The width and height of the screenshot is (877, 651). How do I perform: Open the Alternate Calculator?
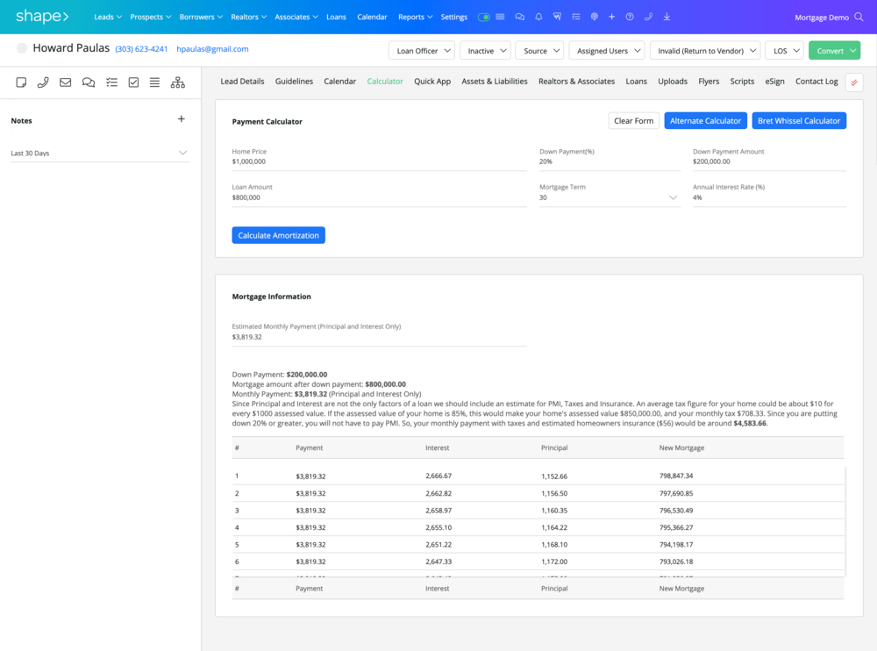point(705,120)
